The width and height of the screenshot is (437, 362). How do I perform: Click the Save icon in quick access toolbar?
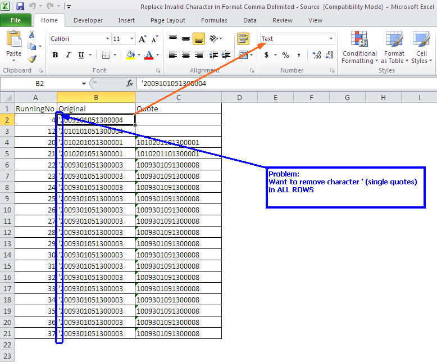[20, 6]
